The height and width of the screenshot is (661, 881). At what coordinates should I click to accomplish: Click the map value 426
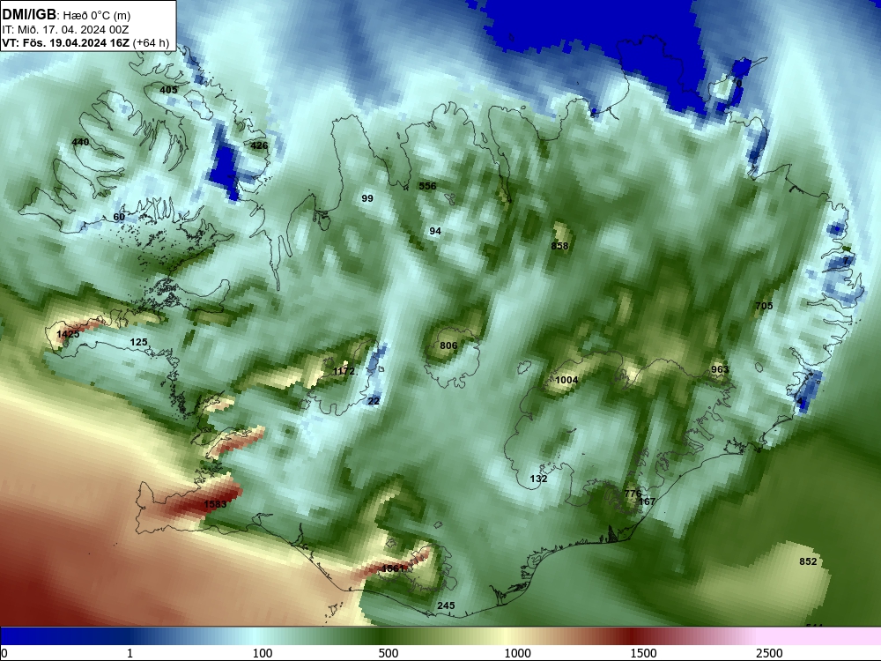coord(259,145)
